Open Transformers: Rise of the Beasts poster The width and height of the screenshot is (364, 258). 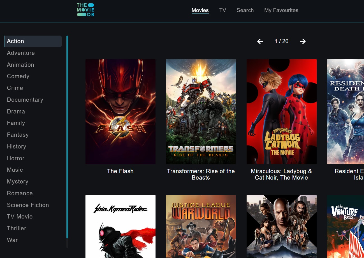pyautogui.click(x=201, y=111)
